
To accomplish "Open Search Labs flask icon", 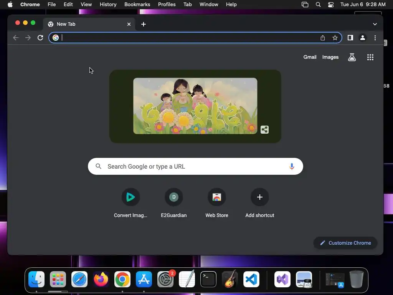I will point(352,57).
